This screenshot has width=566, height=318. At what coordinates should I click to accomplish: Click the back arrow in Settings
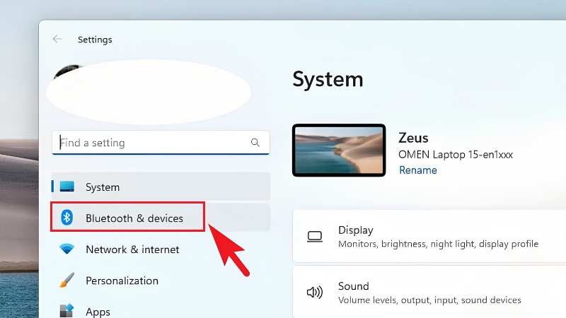coord(57,39)
